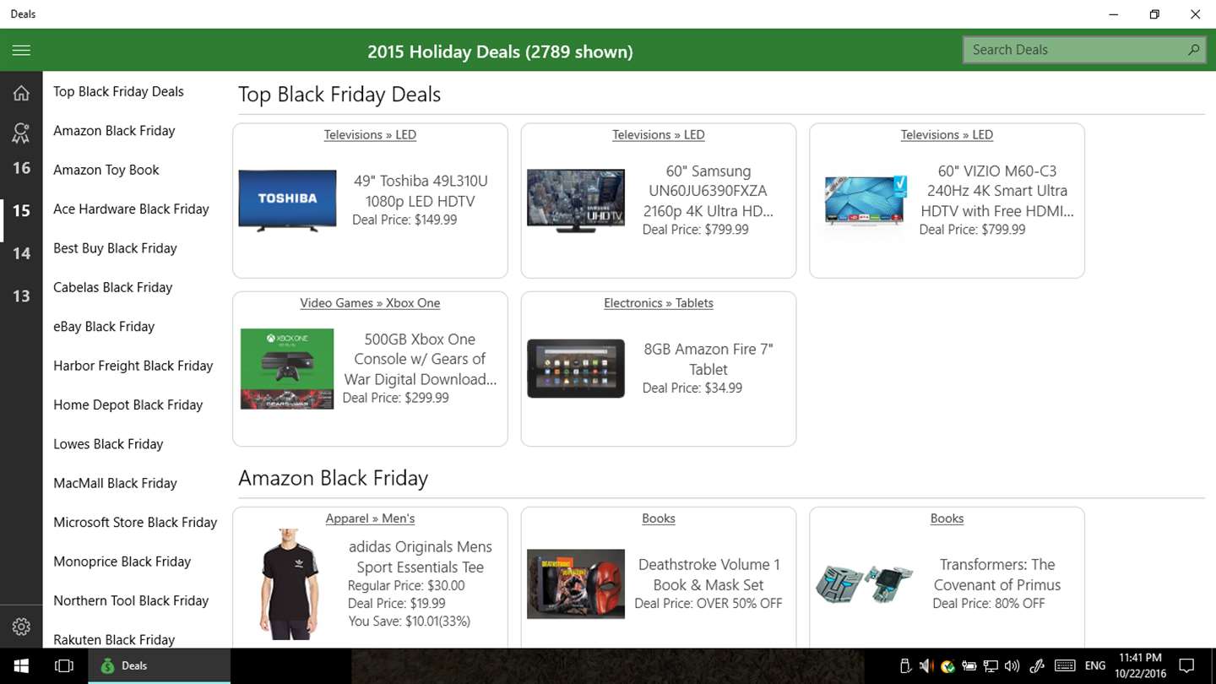Image resolution: width=1216 pixels, height=684 pixels.
Task: Select Northern Tool Black Friday
Action: (131, 600)
